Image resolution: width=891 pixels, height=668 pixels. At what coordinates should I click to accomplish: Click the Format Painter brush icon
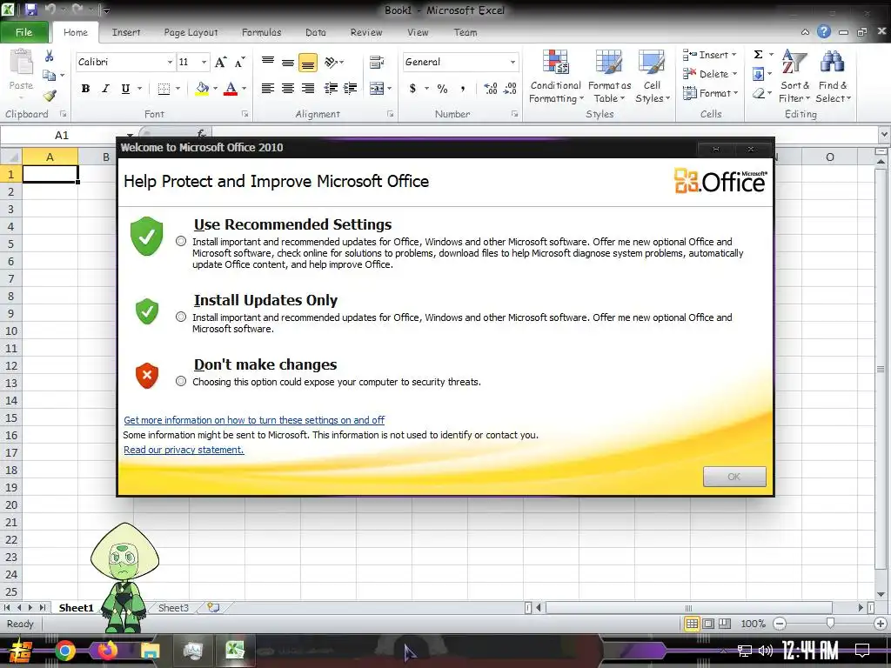click(x=50, y=95)
